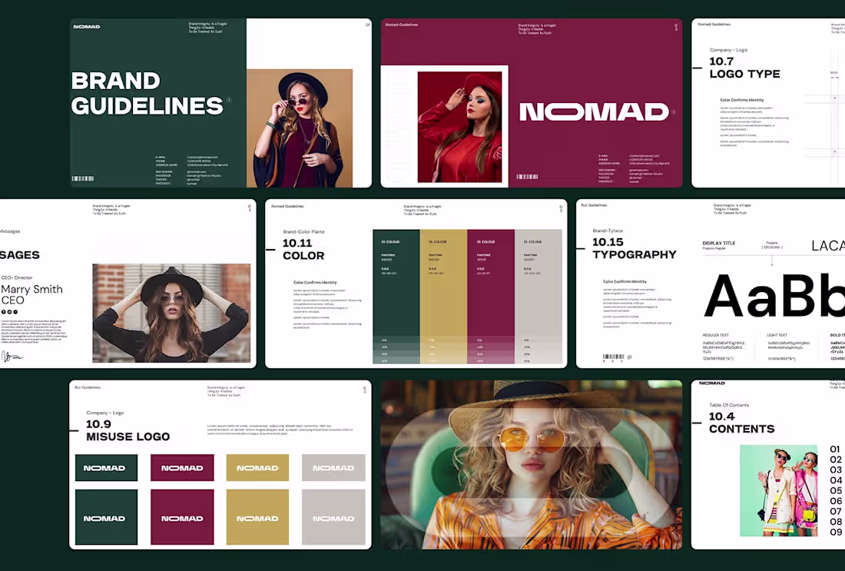Click the gray NOMAD logo variation tile
This screenshot has height=571, width=845.
click(333, 467)
